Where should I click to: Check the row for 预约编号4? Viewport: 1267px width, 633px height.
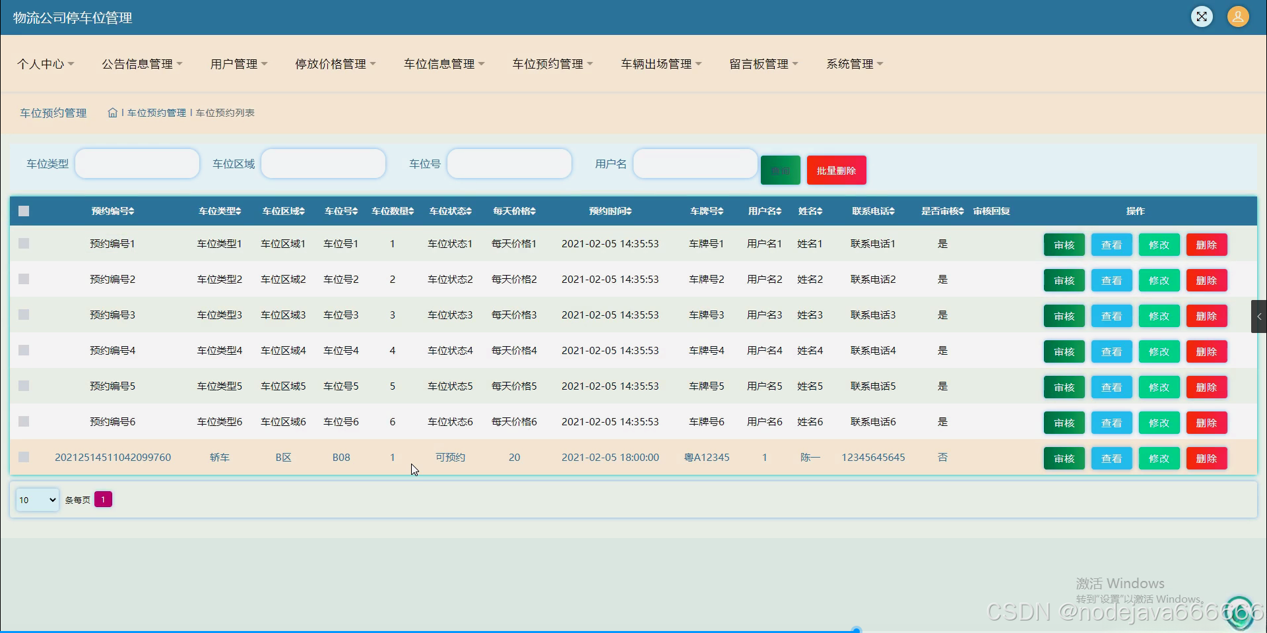(24, 350)
